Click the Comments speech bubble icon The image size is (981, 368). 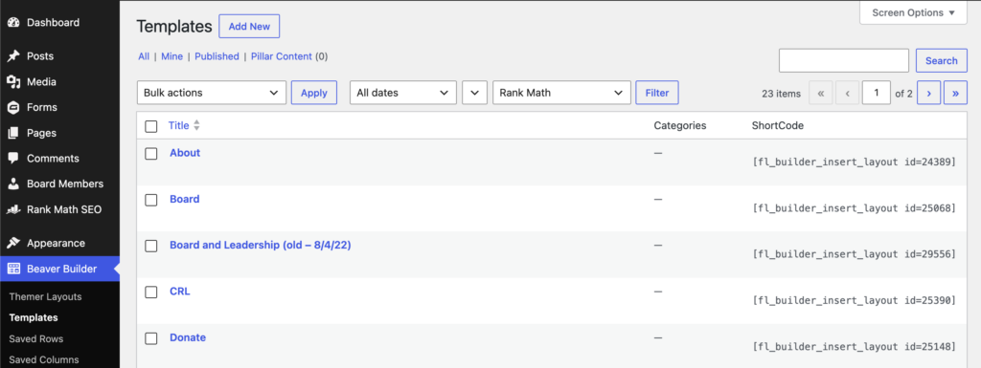(13, 159)
